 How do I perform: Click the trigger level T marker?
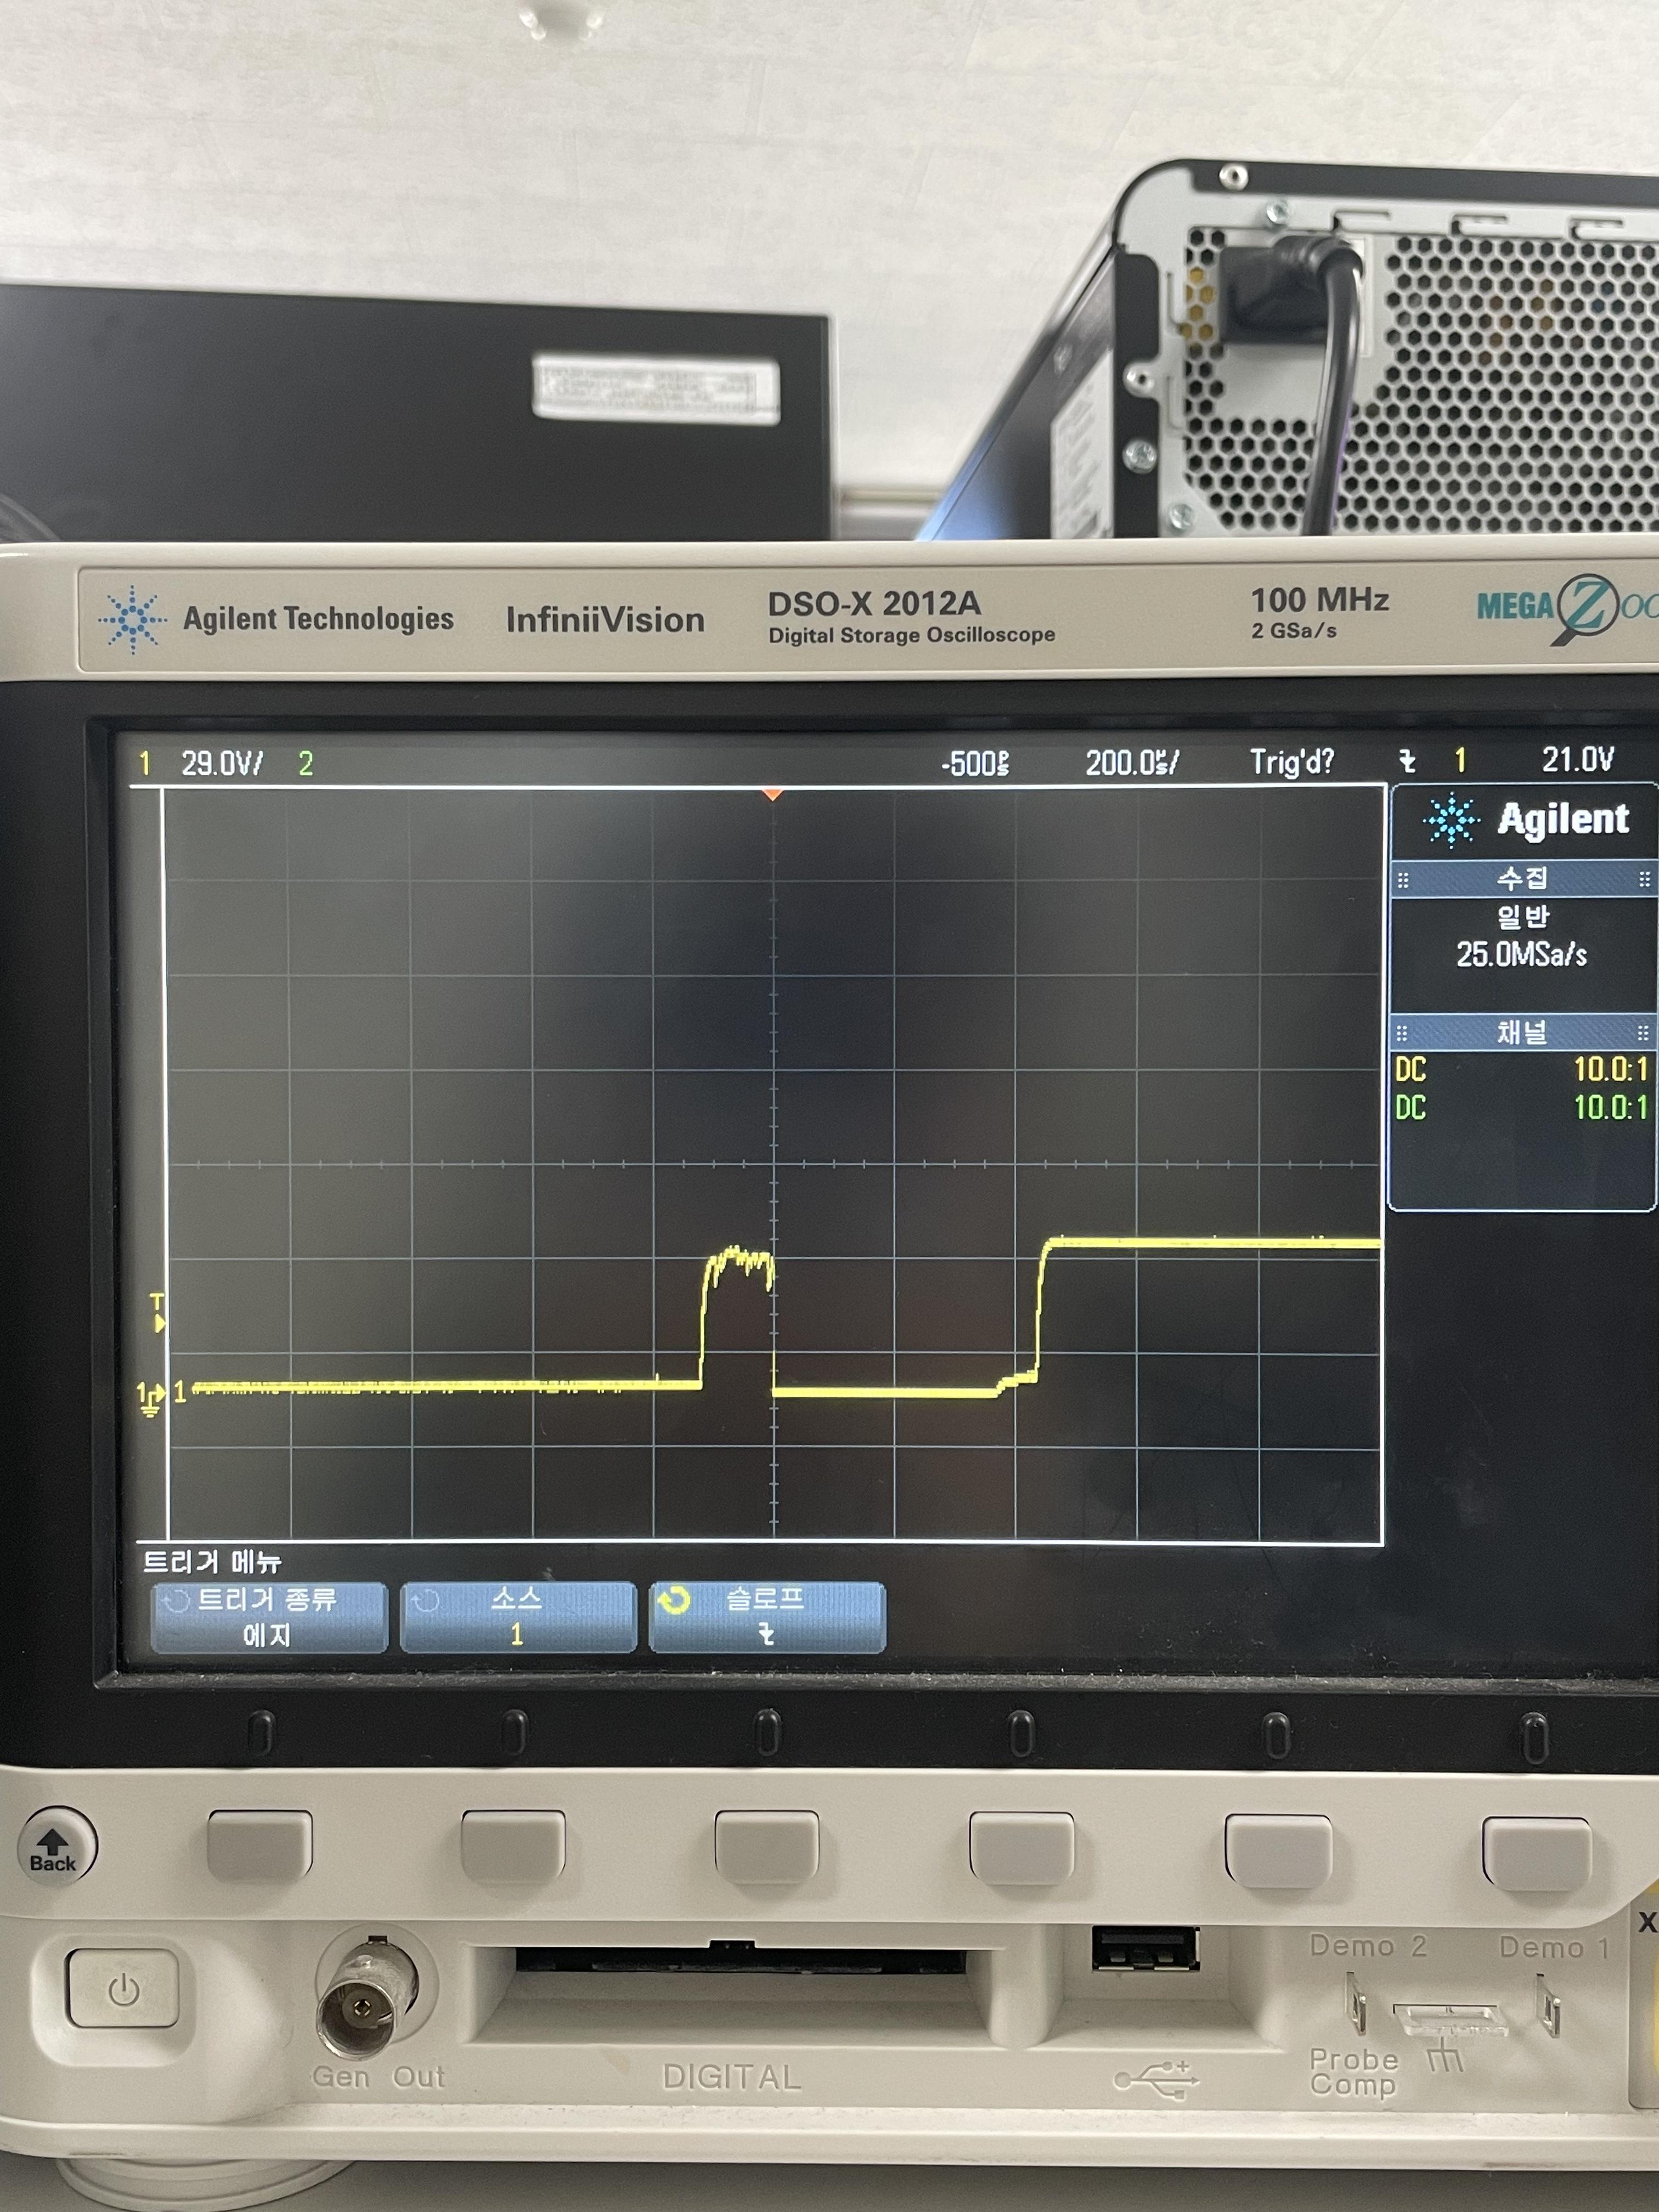pyautogui.click(x=157, y=1311)
